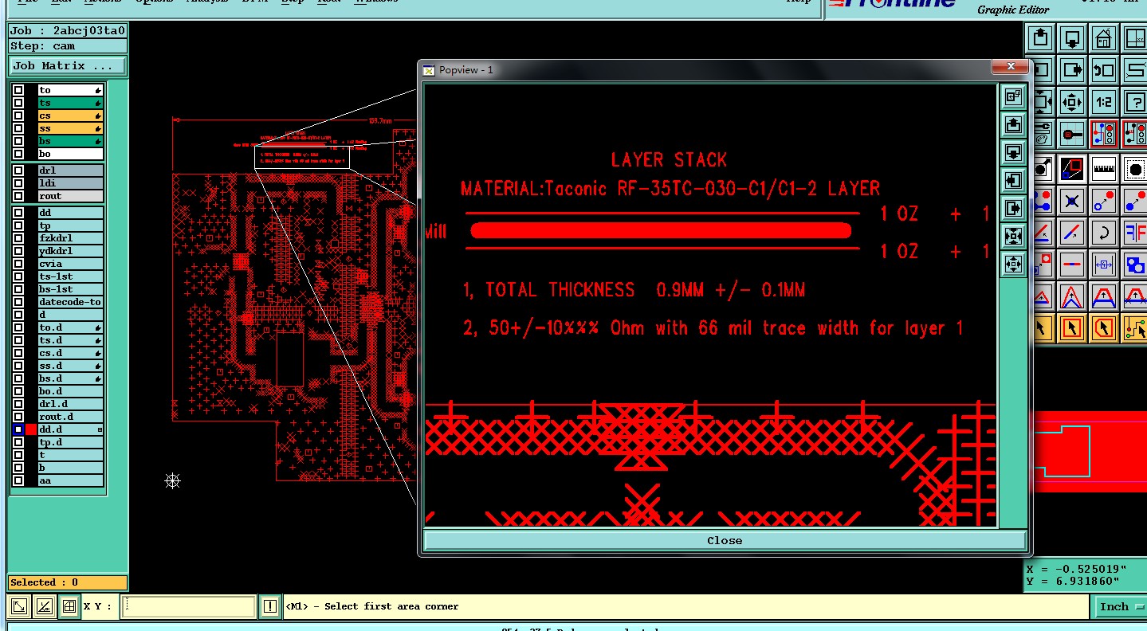Click Popview pan up icon
This screenshot has width=1147, height=631.
click(x=1013, y=125)
